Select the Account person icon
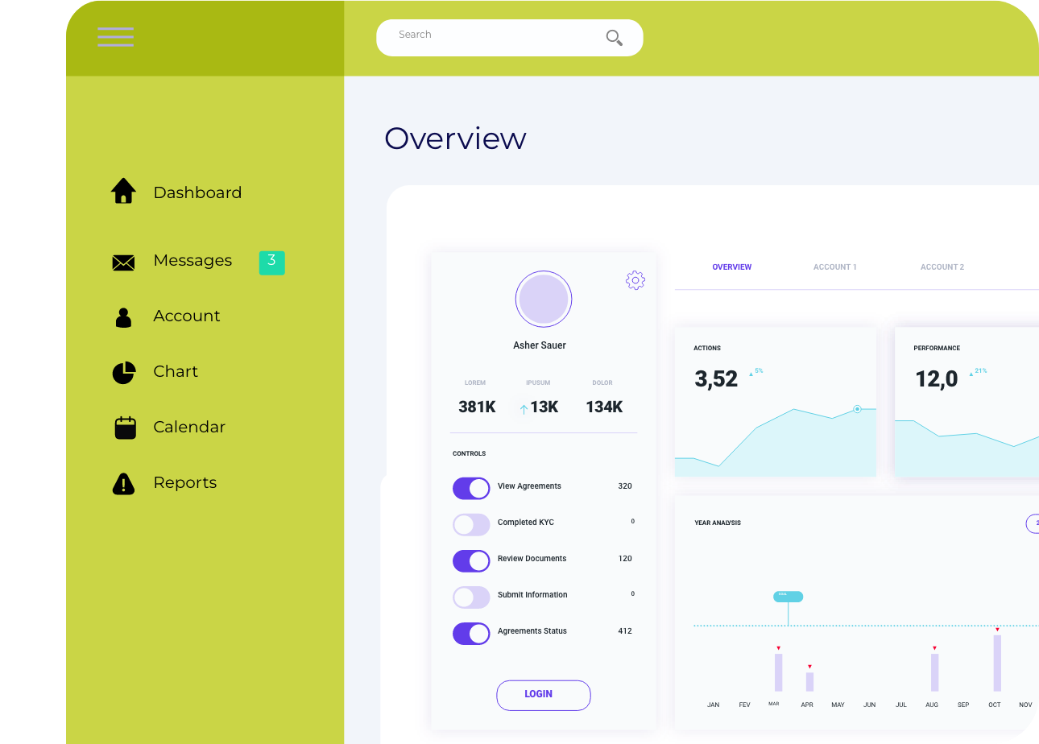This screenshot has width=1039, height=744. pyautogui.click(x=123, y=316)
